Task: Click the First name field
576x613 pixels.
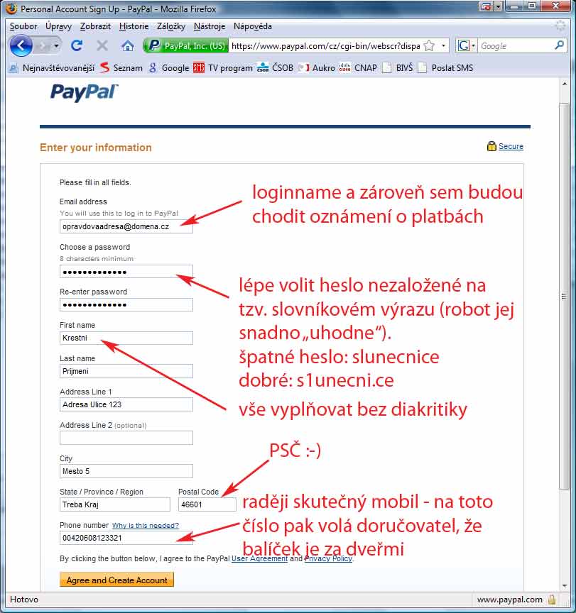Action: 126,338
